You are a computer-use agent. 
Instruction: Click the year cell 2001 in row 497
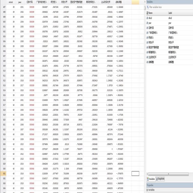pos(20,7)
